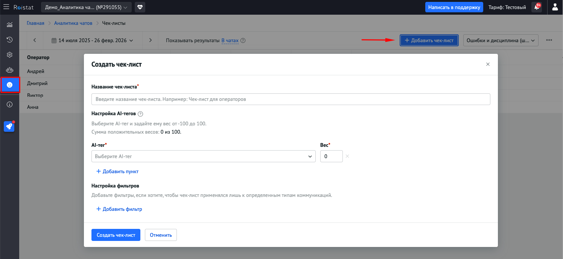Open the settings gear in sidebar
563x259 pixels.
tap(10, 55)
